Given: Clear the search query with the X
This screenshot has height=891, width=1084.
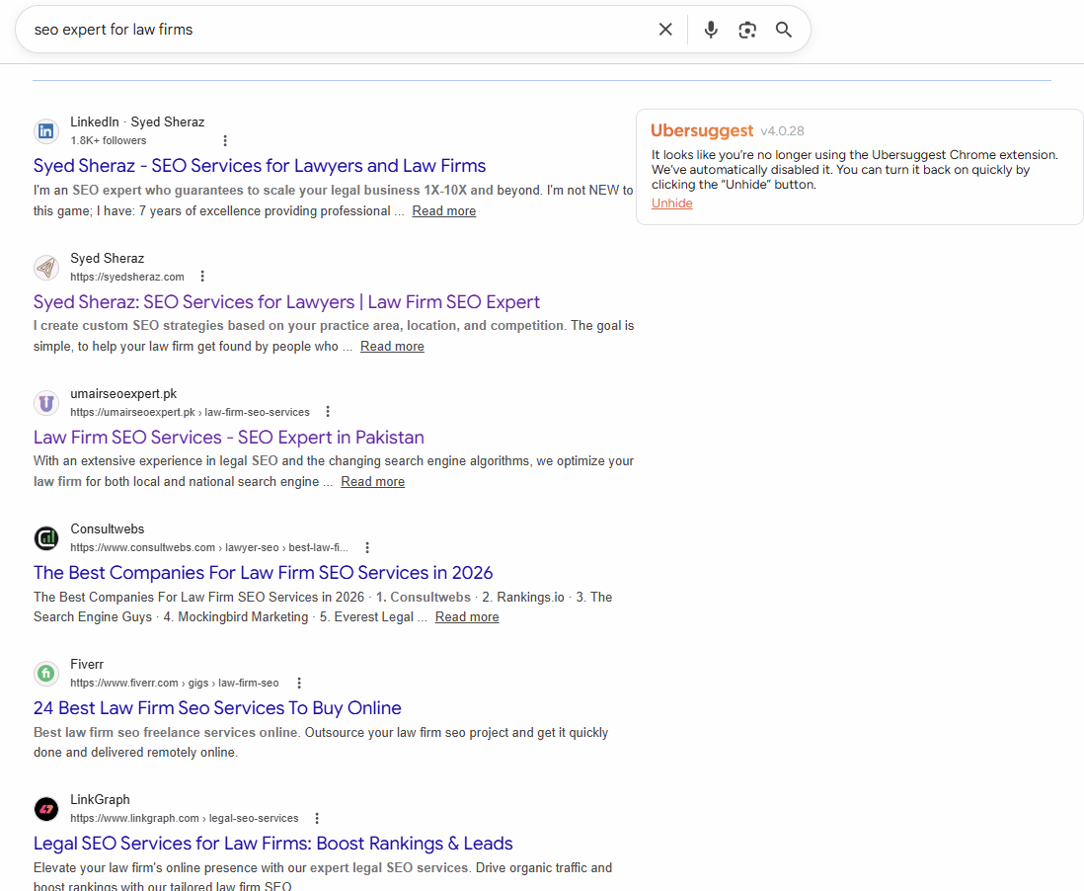Looking at the screenshot, I should 665,29.
